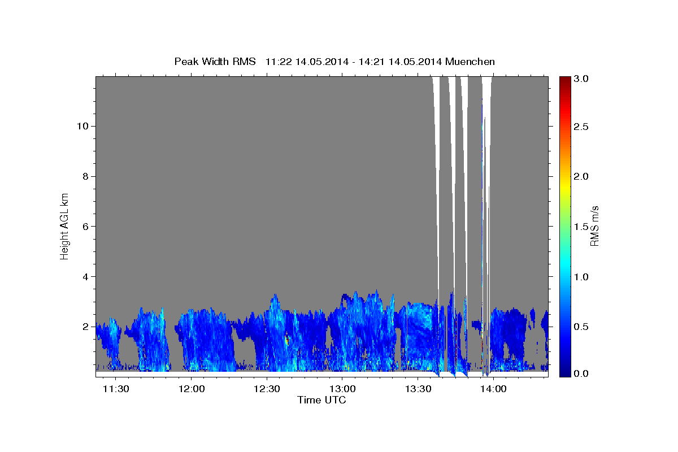Click the "Muenchen" location in the title
678x452 pixels.
pos(470,62)
